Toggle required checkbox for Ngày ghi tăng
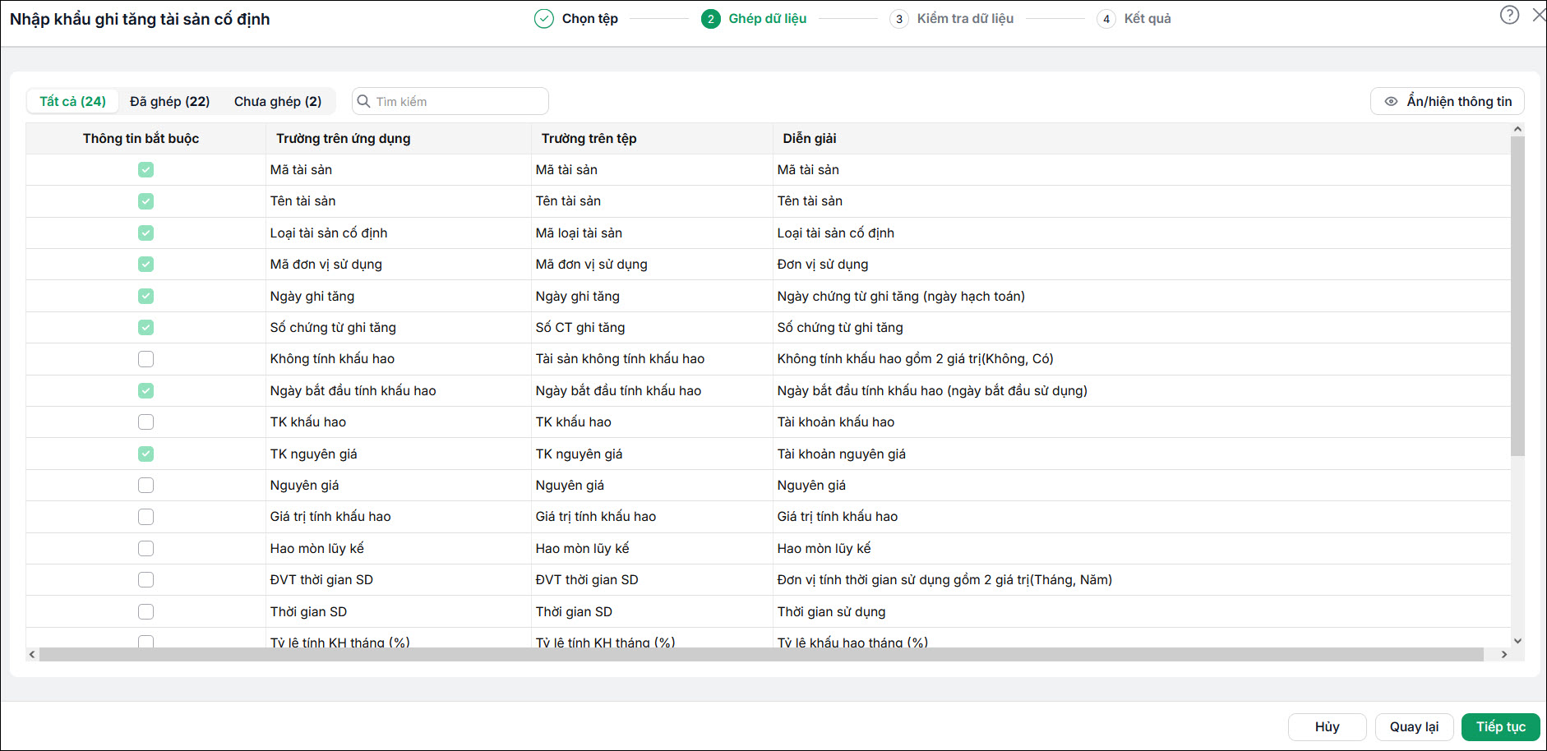Image resolution: width=1547 pixels, height=751 pixels. click(x=145, y=296)
